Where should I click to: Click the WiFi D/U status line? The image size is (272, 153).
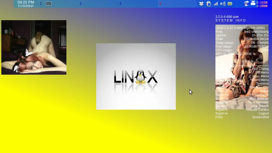[235, 54]
